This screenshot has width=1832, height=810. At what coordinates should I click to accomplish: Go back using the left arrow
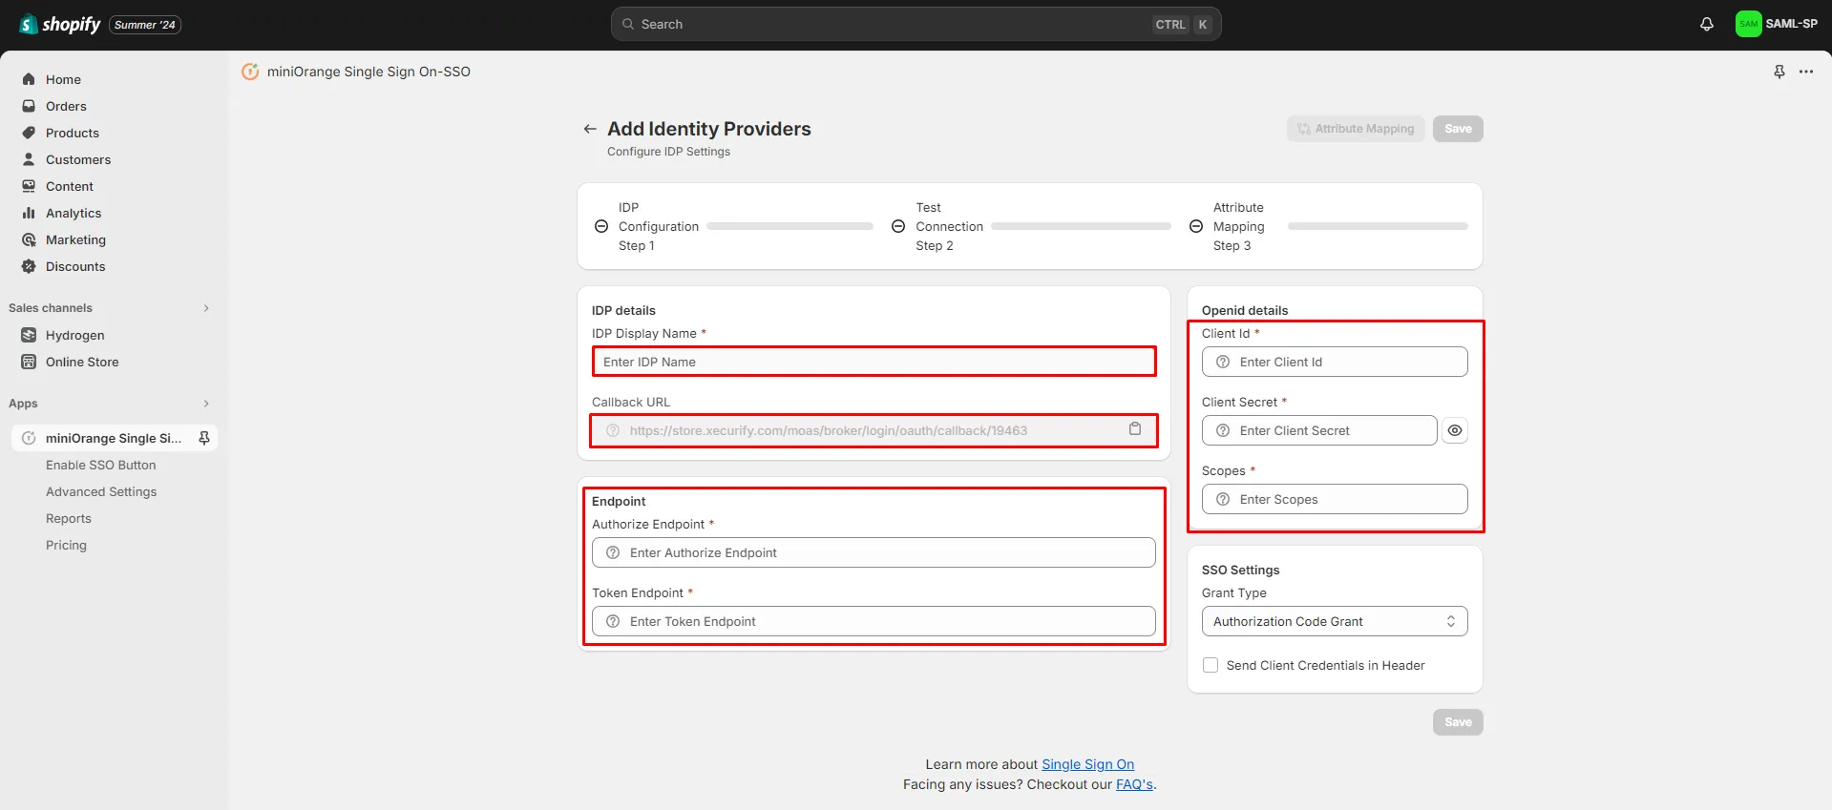tap(590, 129)
